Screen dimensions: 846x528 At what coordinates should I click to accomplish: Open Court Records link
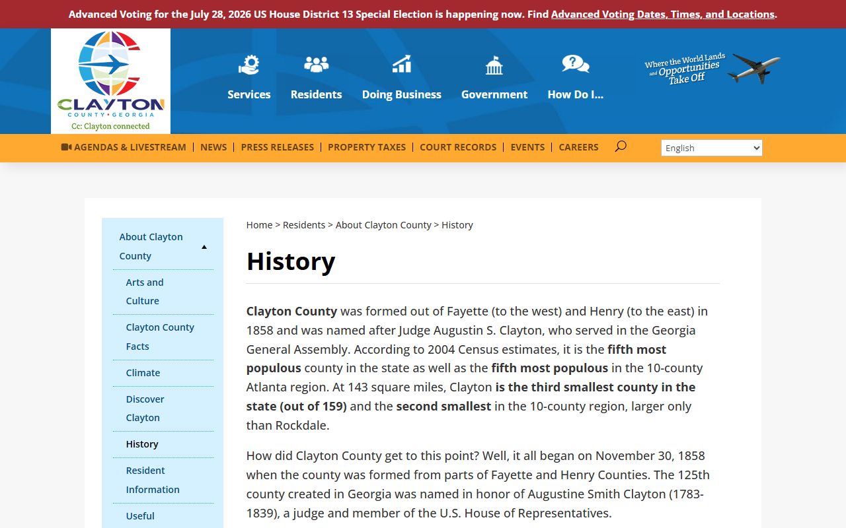pos(458,147)
